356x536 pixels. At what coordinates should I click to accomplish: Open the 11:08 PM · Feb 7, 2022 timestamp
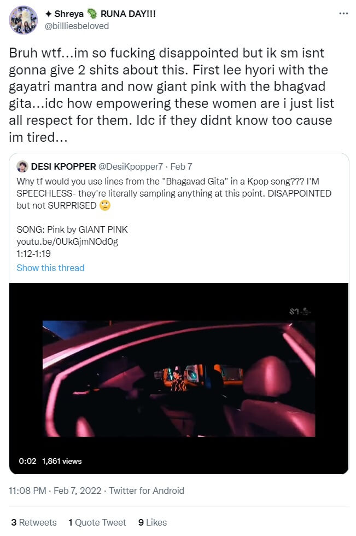coord(55,491)
